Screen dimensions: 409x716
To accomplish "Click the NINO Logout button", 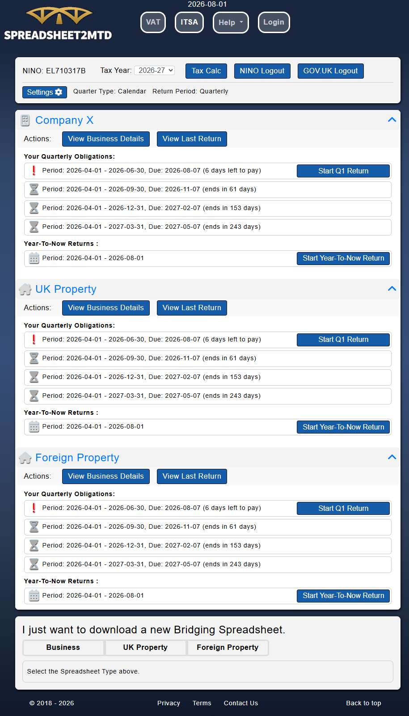I will [x=262, y=71].
